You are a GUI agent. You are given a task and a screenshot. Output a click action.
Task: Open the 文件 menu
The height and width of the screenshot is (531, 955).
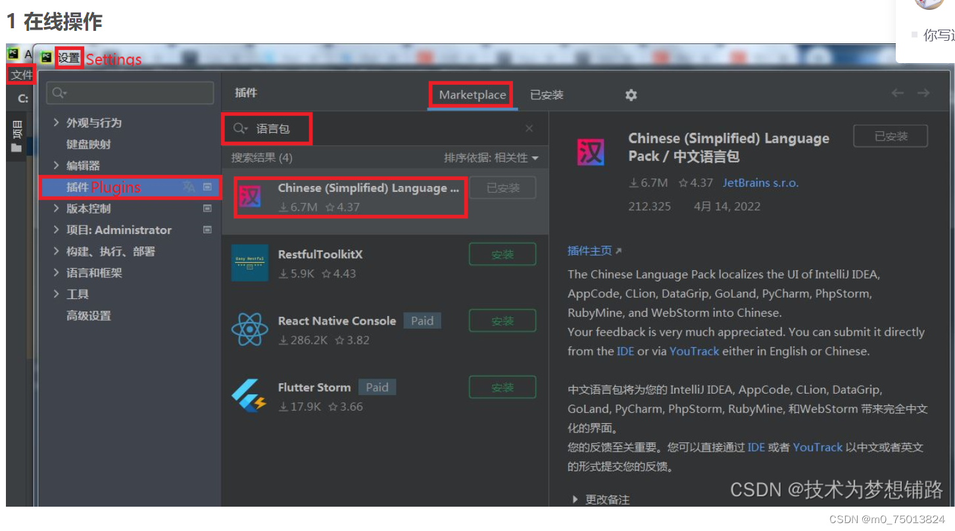point(20,75)
